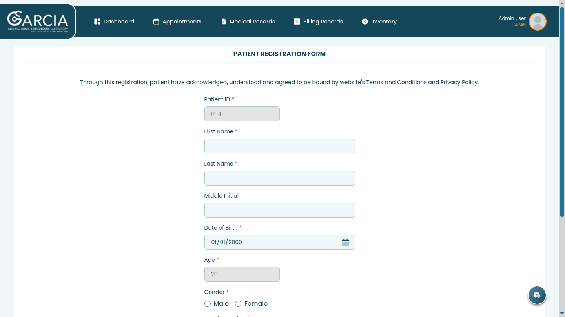Open the Date of Birth calendar picker

(x=345, y=242)
